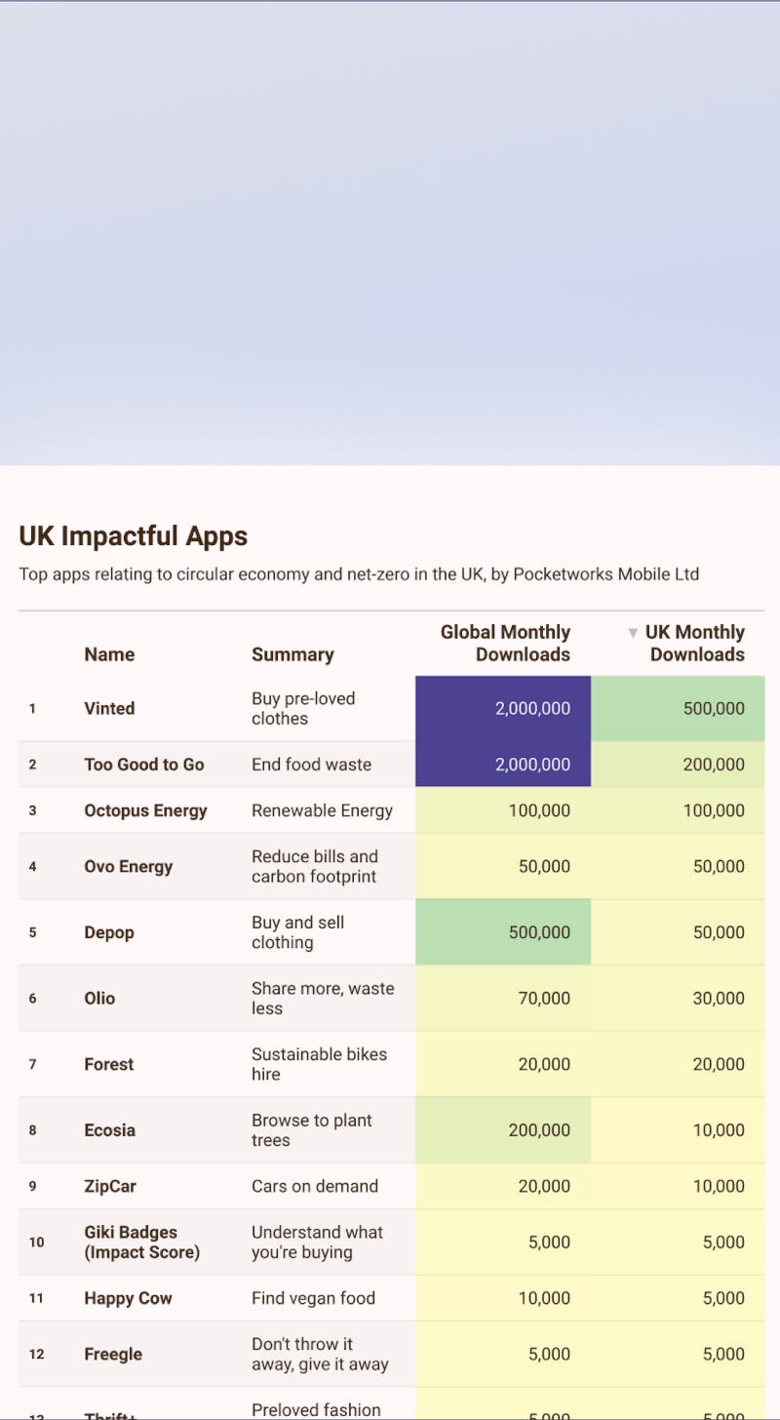Screen dimensions: 780x1420
Task: Click the UK Monthly Downloads sort arrow
Action: click(x=634, y=632)
